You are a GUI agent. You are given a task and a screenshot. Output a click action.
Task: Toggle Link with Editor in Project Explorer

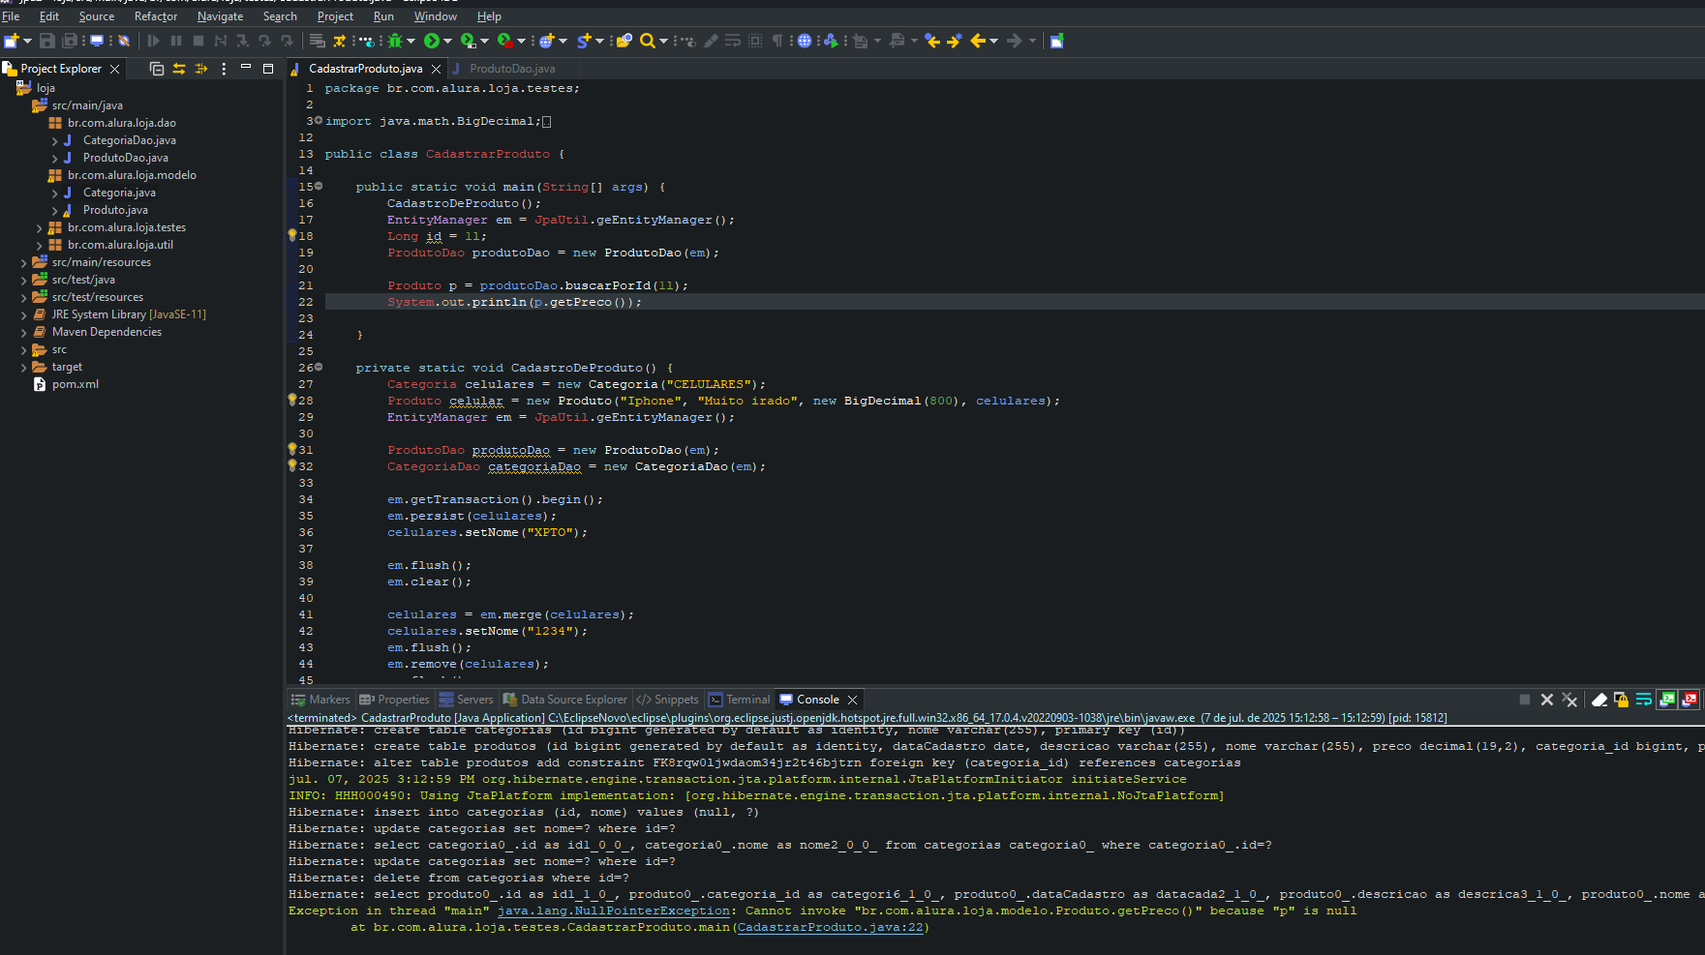pos(179,69)
